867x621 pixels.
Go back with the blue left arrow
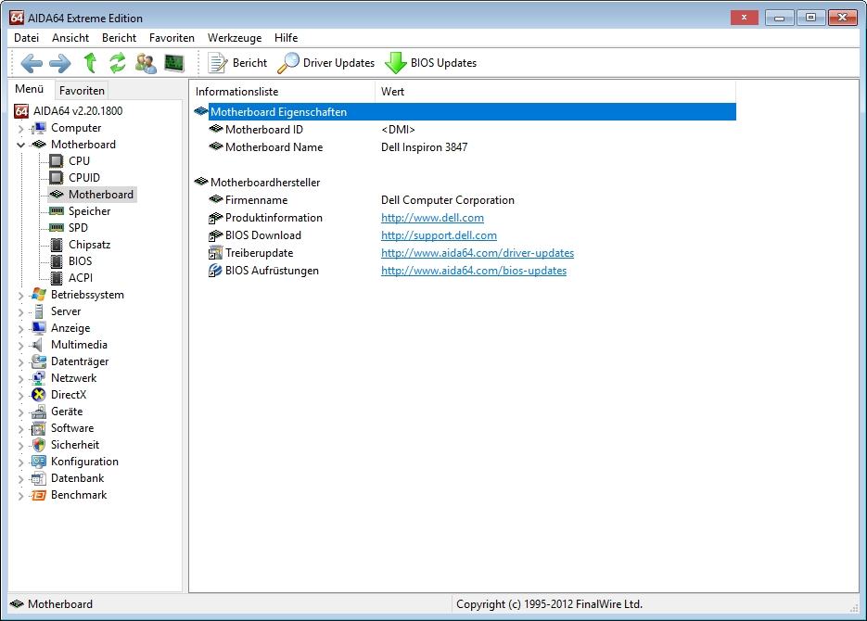[x=32, y=63]
